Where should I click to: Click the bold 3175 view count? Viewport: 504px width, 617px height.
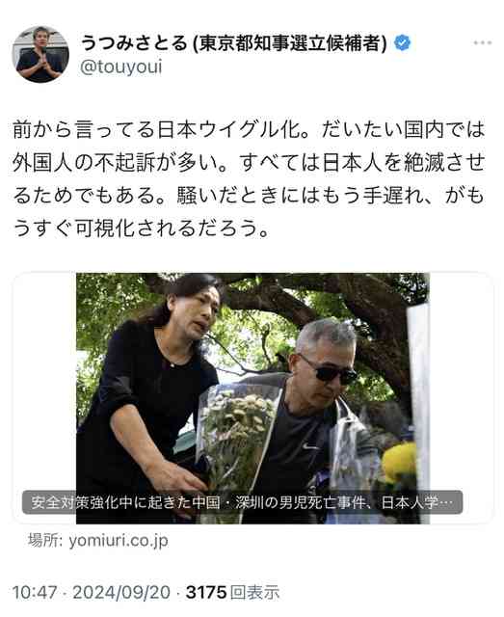pyautogui.click(x=206, y=592)
